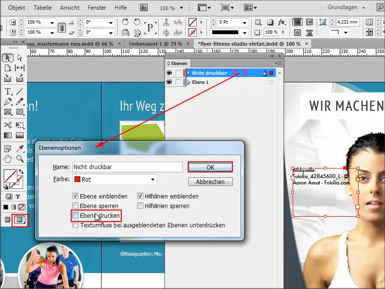Open the stroke weight 0 Pt dropdown

[x=244, y=23]
